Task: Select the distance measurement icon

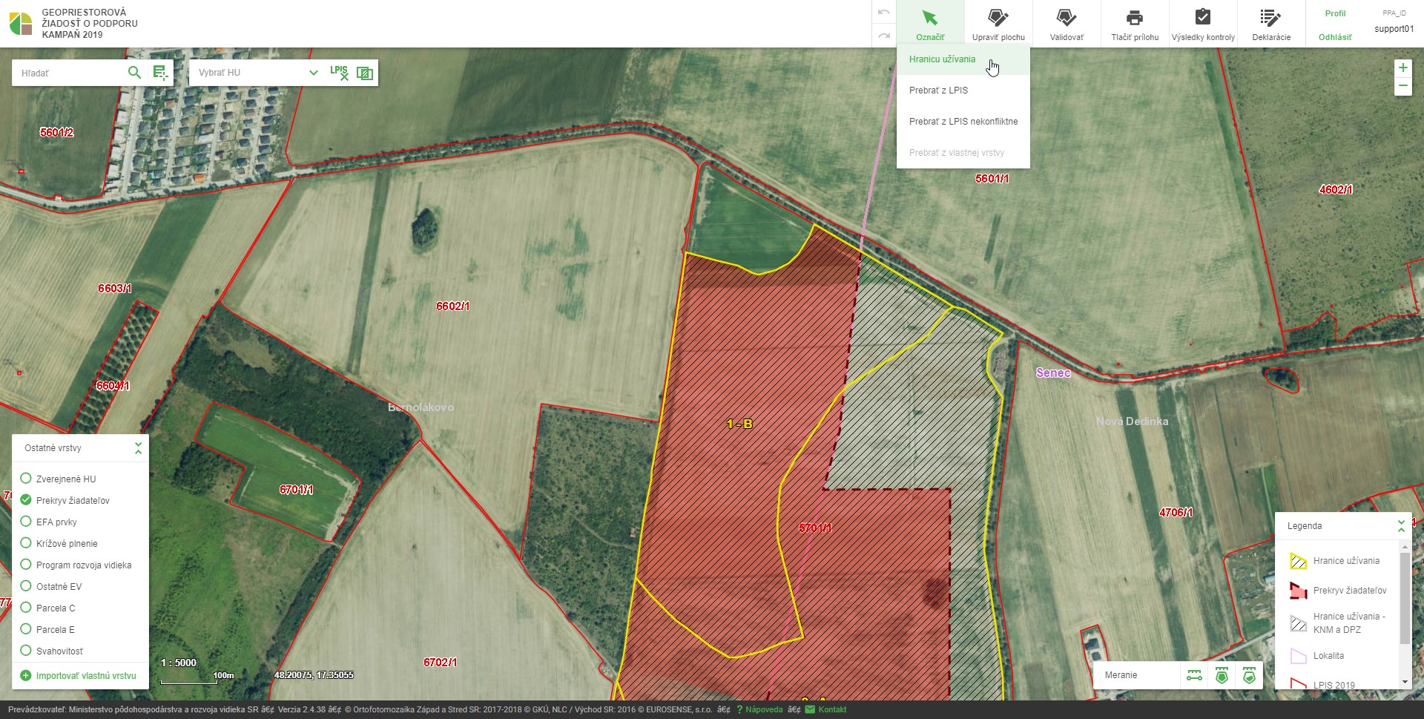Action: click(1194, 675)
